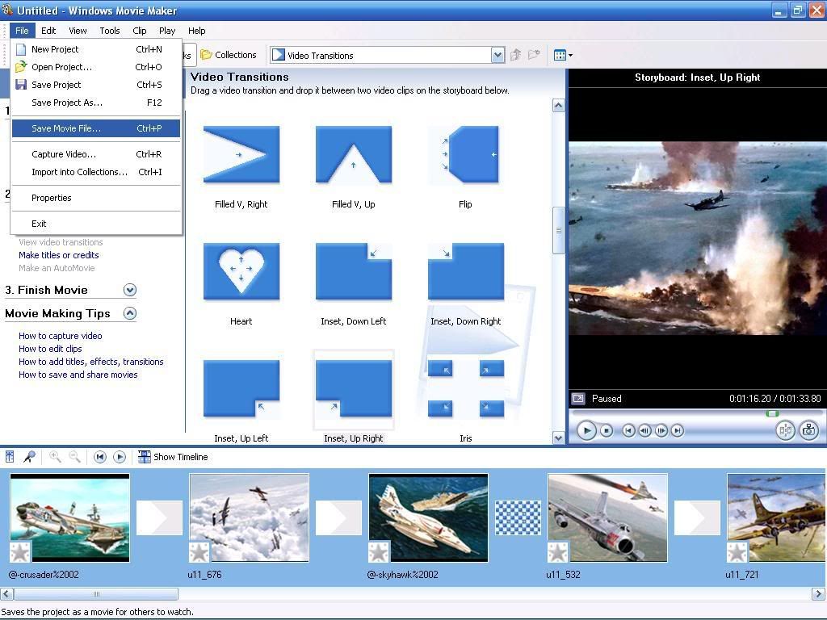
Task: Click the Make titles or credits link
Action: (58, 255)
